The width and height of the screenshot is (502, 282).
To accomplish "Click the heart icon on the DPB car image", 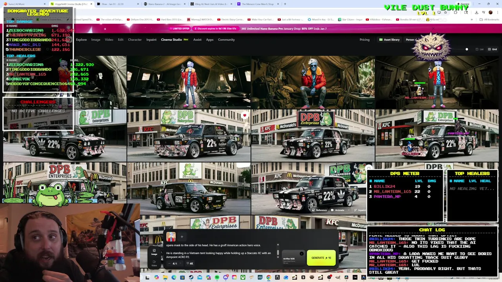I will click(x=245, y=115).
